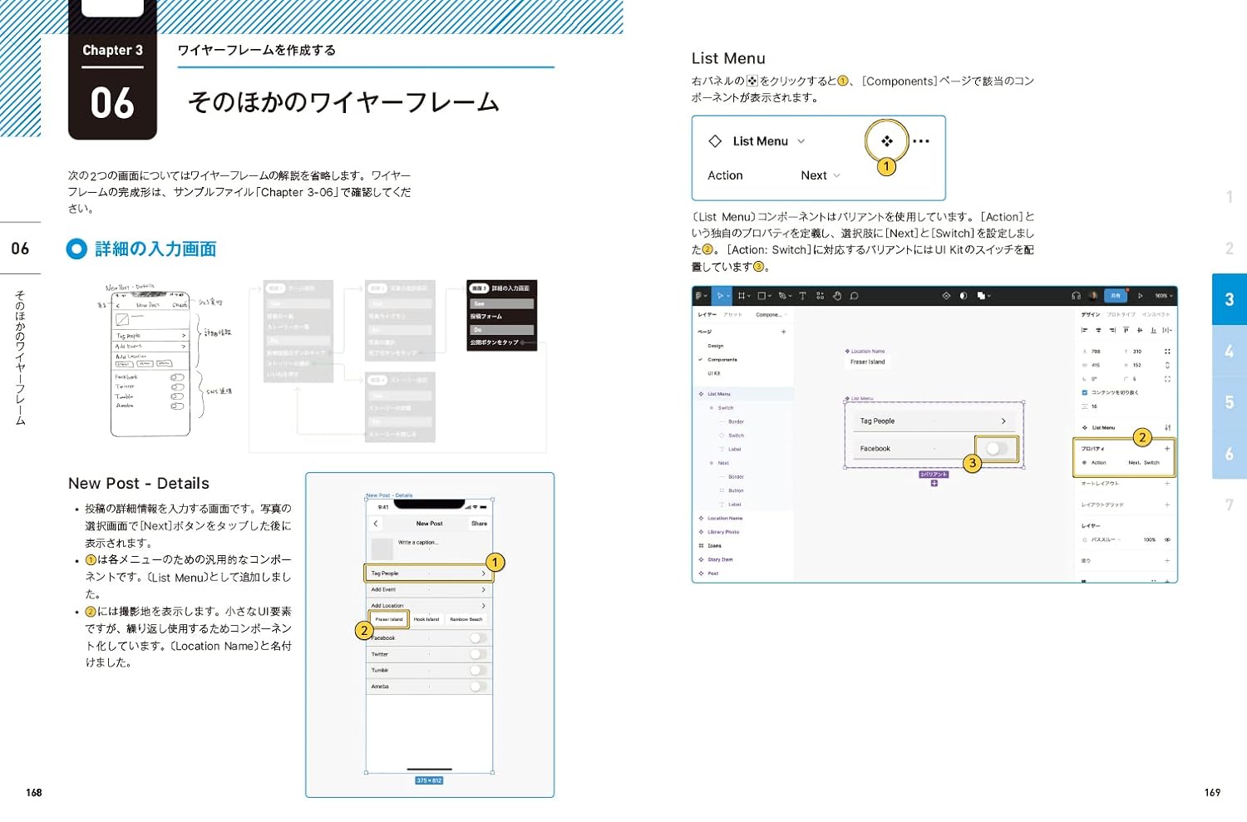Click the headphones audio icon
Image resolution: width=1247 pixels, height=822 pixels.
tap(1077, 296)
